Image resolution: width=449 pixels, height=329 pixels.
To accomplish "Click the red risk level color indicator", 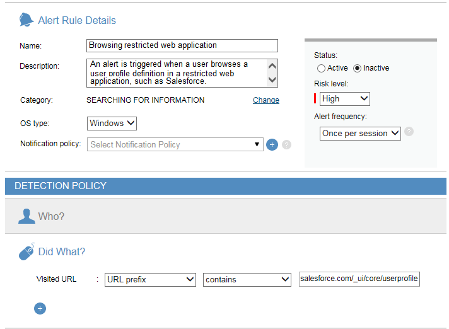I will point(315,98).
